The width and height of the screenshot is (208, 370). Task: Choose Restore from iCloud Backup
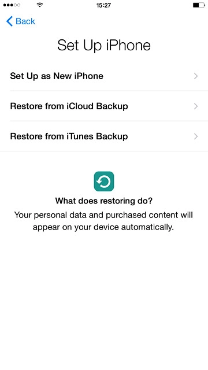coord(104,106)
